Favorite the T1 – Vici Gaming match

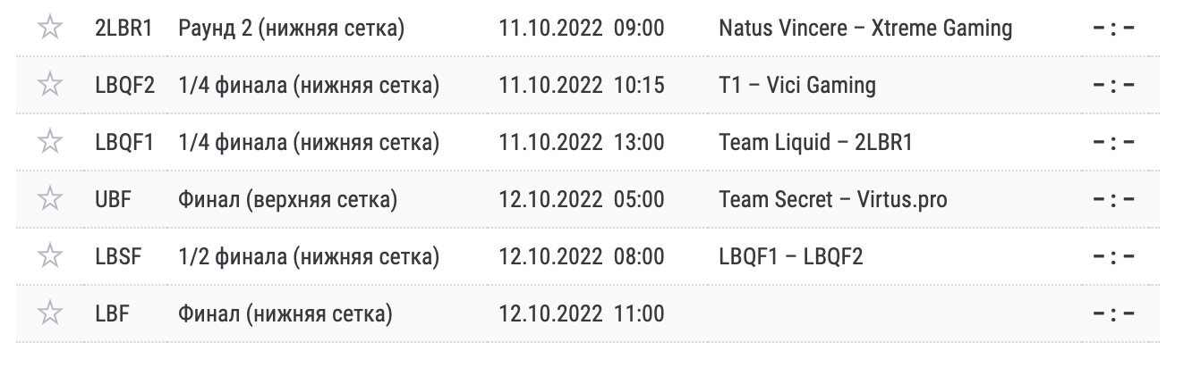pos(51,86)
